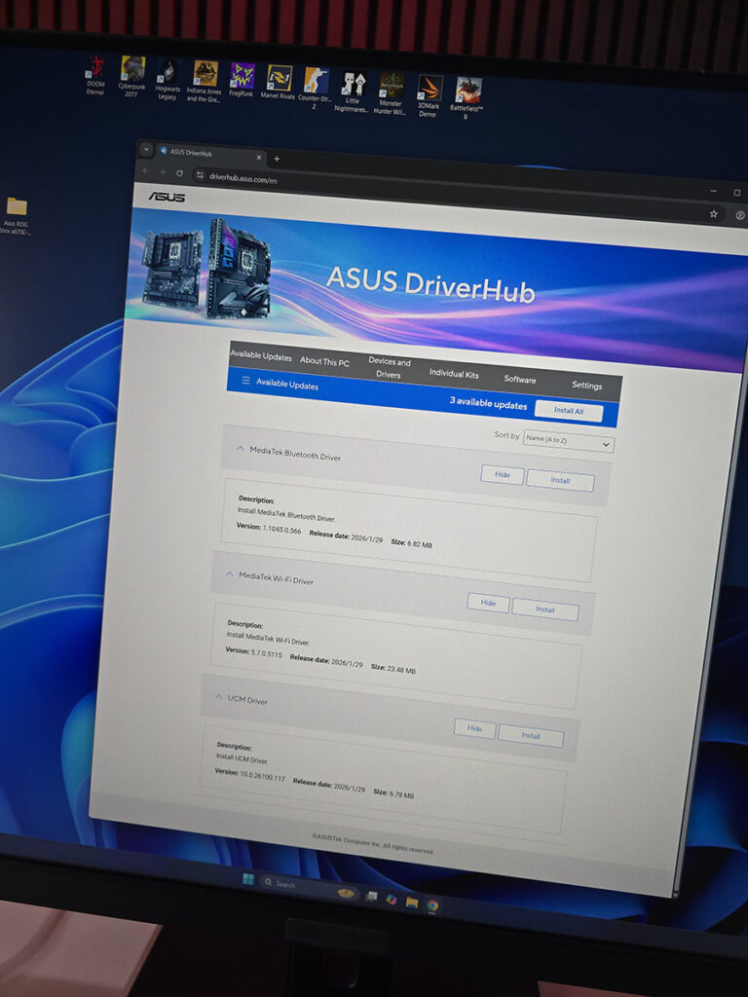Image resolution: width=748 pixels, height=997 pixels.
Task: Open the hamburger menu beside Available Updates
Action: coord(245,381)
